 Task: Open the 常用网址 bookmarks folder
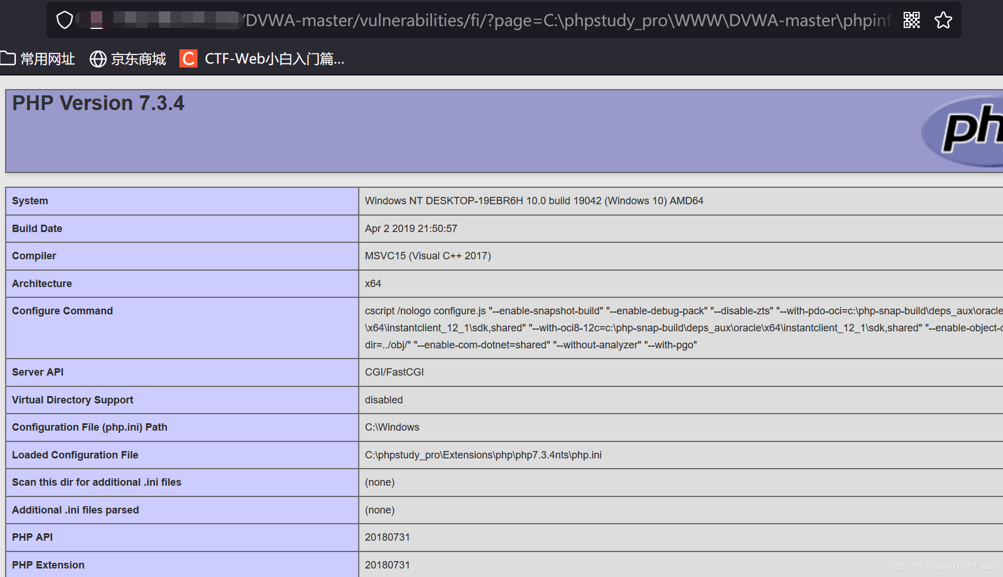pos(38,59)
